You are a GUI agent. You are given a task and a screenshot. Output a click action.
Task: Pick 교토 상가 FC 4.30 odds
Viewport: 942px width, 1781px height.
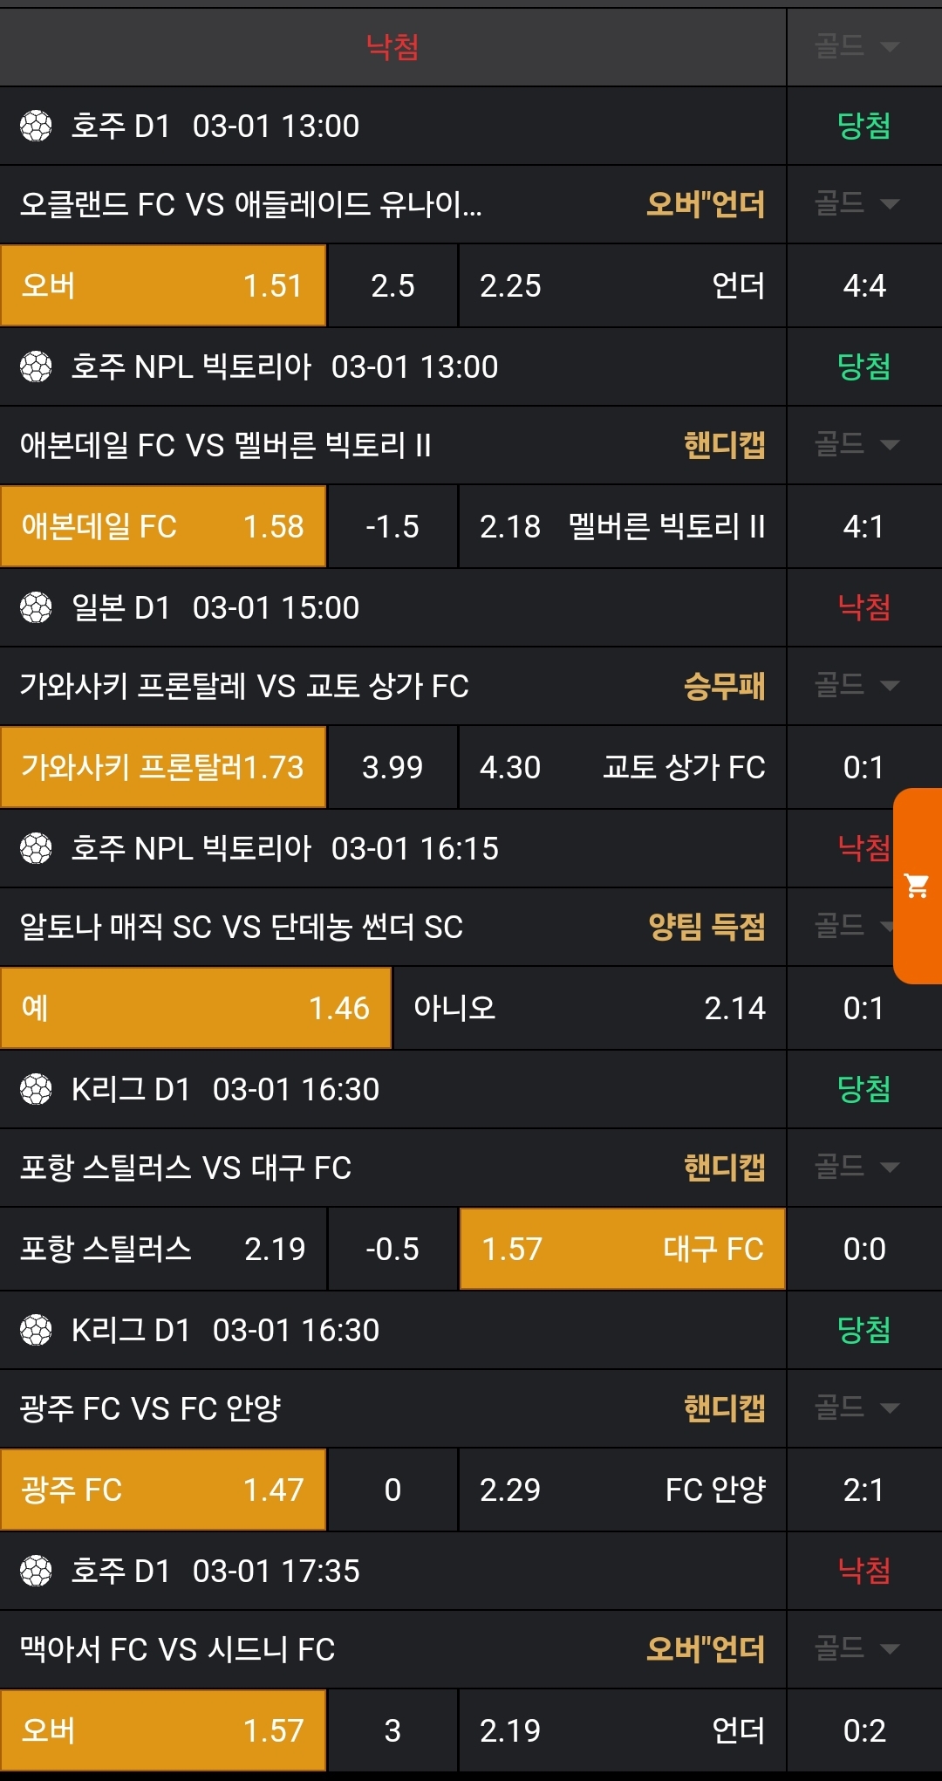(x=622, y=767)
